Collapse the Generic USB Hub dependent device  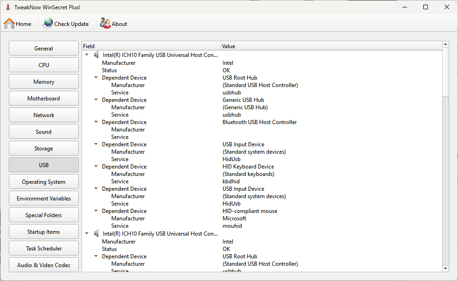[96, 100]
